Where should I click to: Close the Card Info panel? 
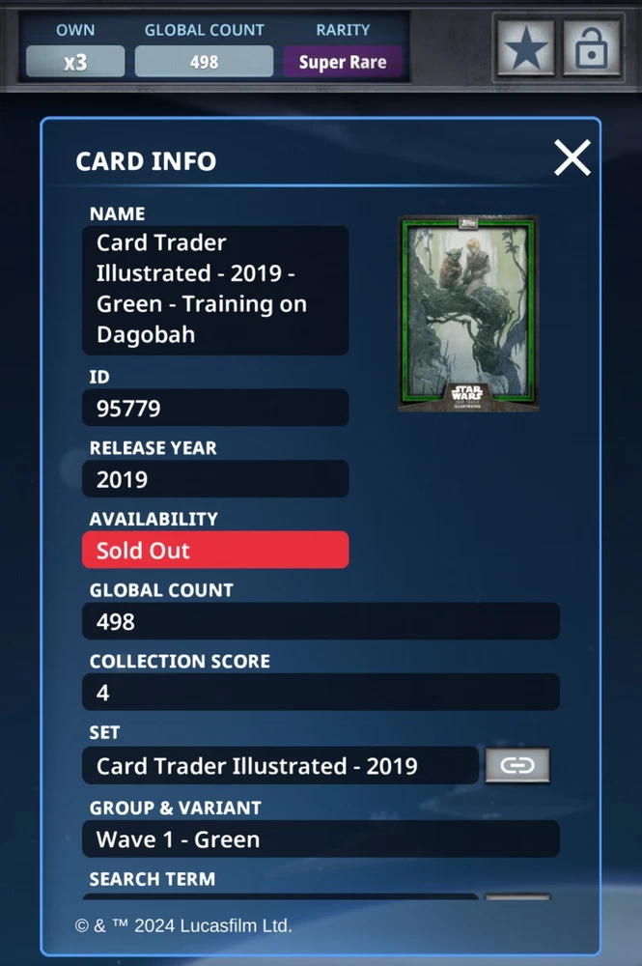tap(572, 157)
